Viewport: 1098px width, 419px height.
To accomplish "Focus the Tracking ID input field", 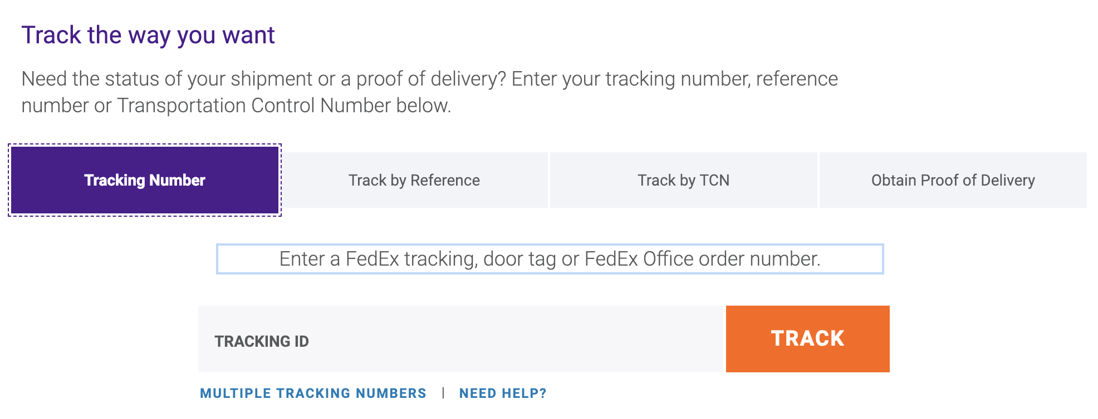I will [x=460, y=339].
